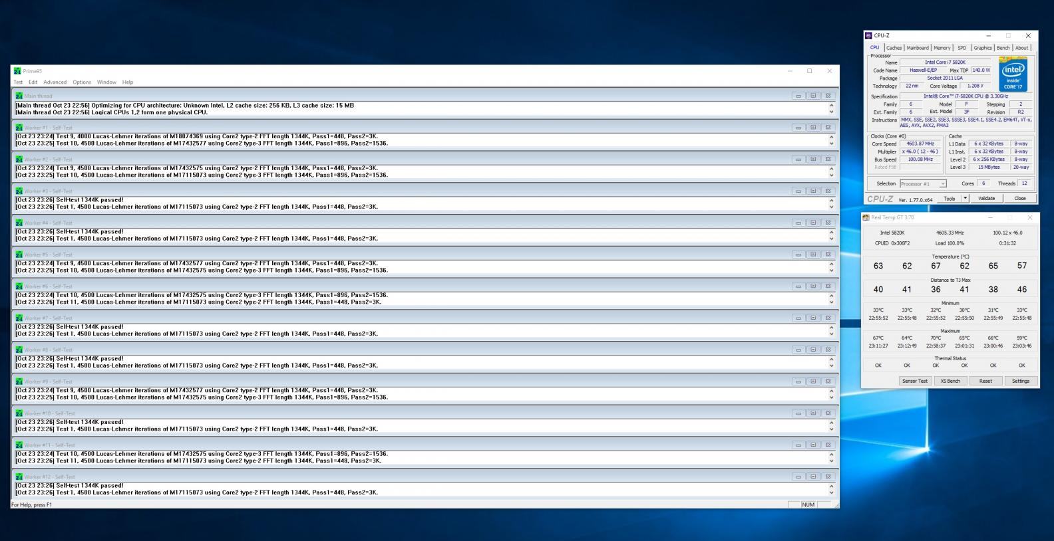Maximize the Worker #8 child window
Screen dimensions: 1054x541
[x=813, y=350]
